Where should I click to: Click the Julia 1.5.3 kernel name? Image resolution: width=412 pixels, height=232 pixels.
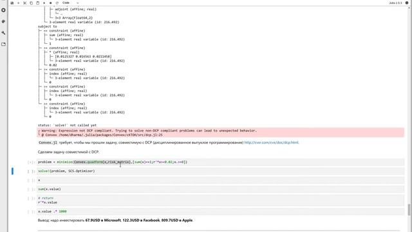click(395, 3)
